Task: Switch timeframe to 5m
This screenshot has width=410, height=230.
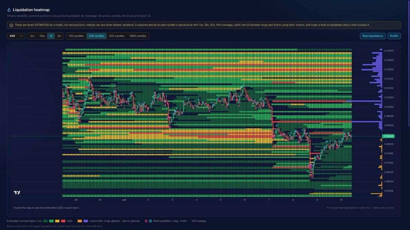Action: click(32, 36)
